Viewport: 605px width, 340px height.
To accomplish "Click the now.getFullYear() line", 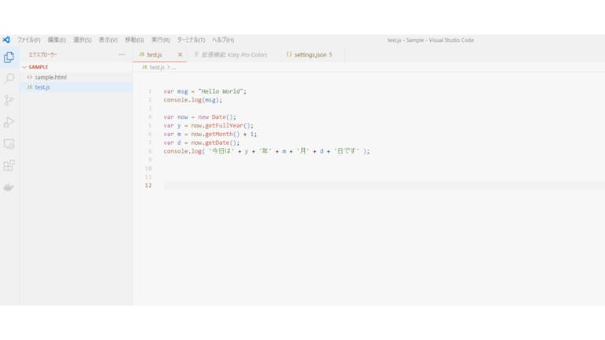I will tap(208, 125).
